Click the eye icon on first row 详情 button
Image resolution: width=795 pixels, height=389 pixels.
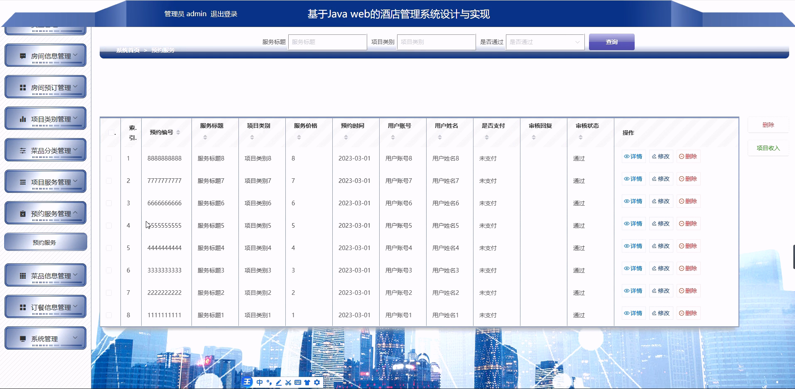coord(626,156)
